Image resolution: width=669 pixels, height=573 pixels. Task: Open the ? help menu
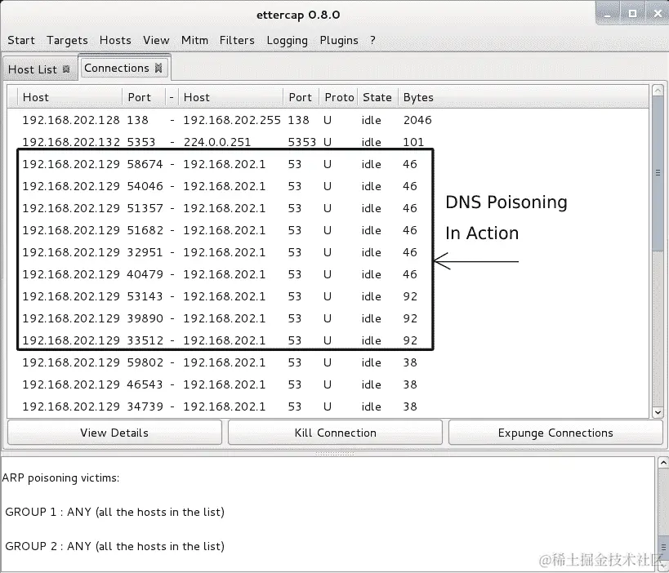[372, 40]
